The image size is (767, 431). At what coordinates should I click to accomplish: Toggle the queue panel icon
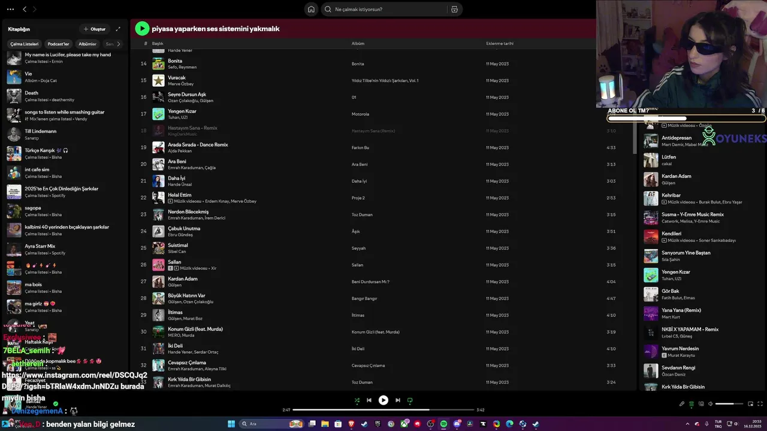point(691,404)
